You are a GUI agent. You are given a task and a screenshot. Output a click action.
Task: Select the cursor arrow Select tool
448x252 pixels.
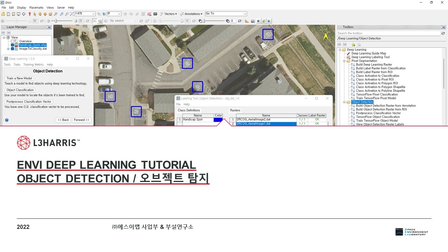click(x=35, y=14)
